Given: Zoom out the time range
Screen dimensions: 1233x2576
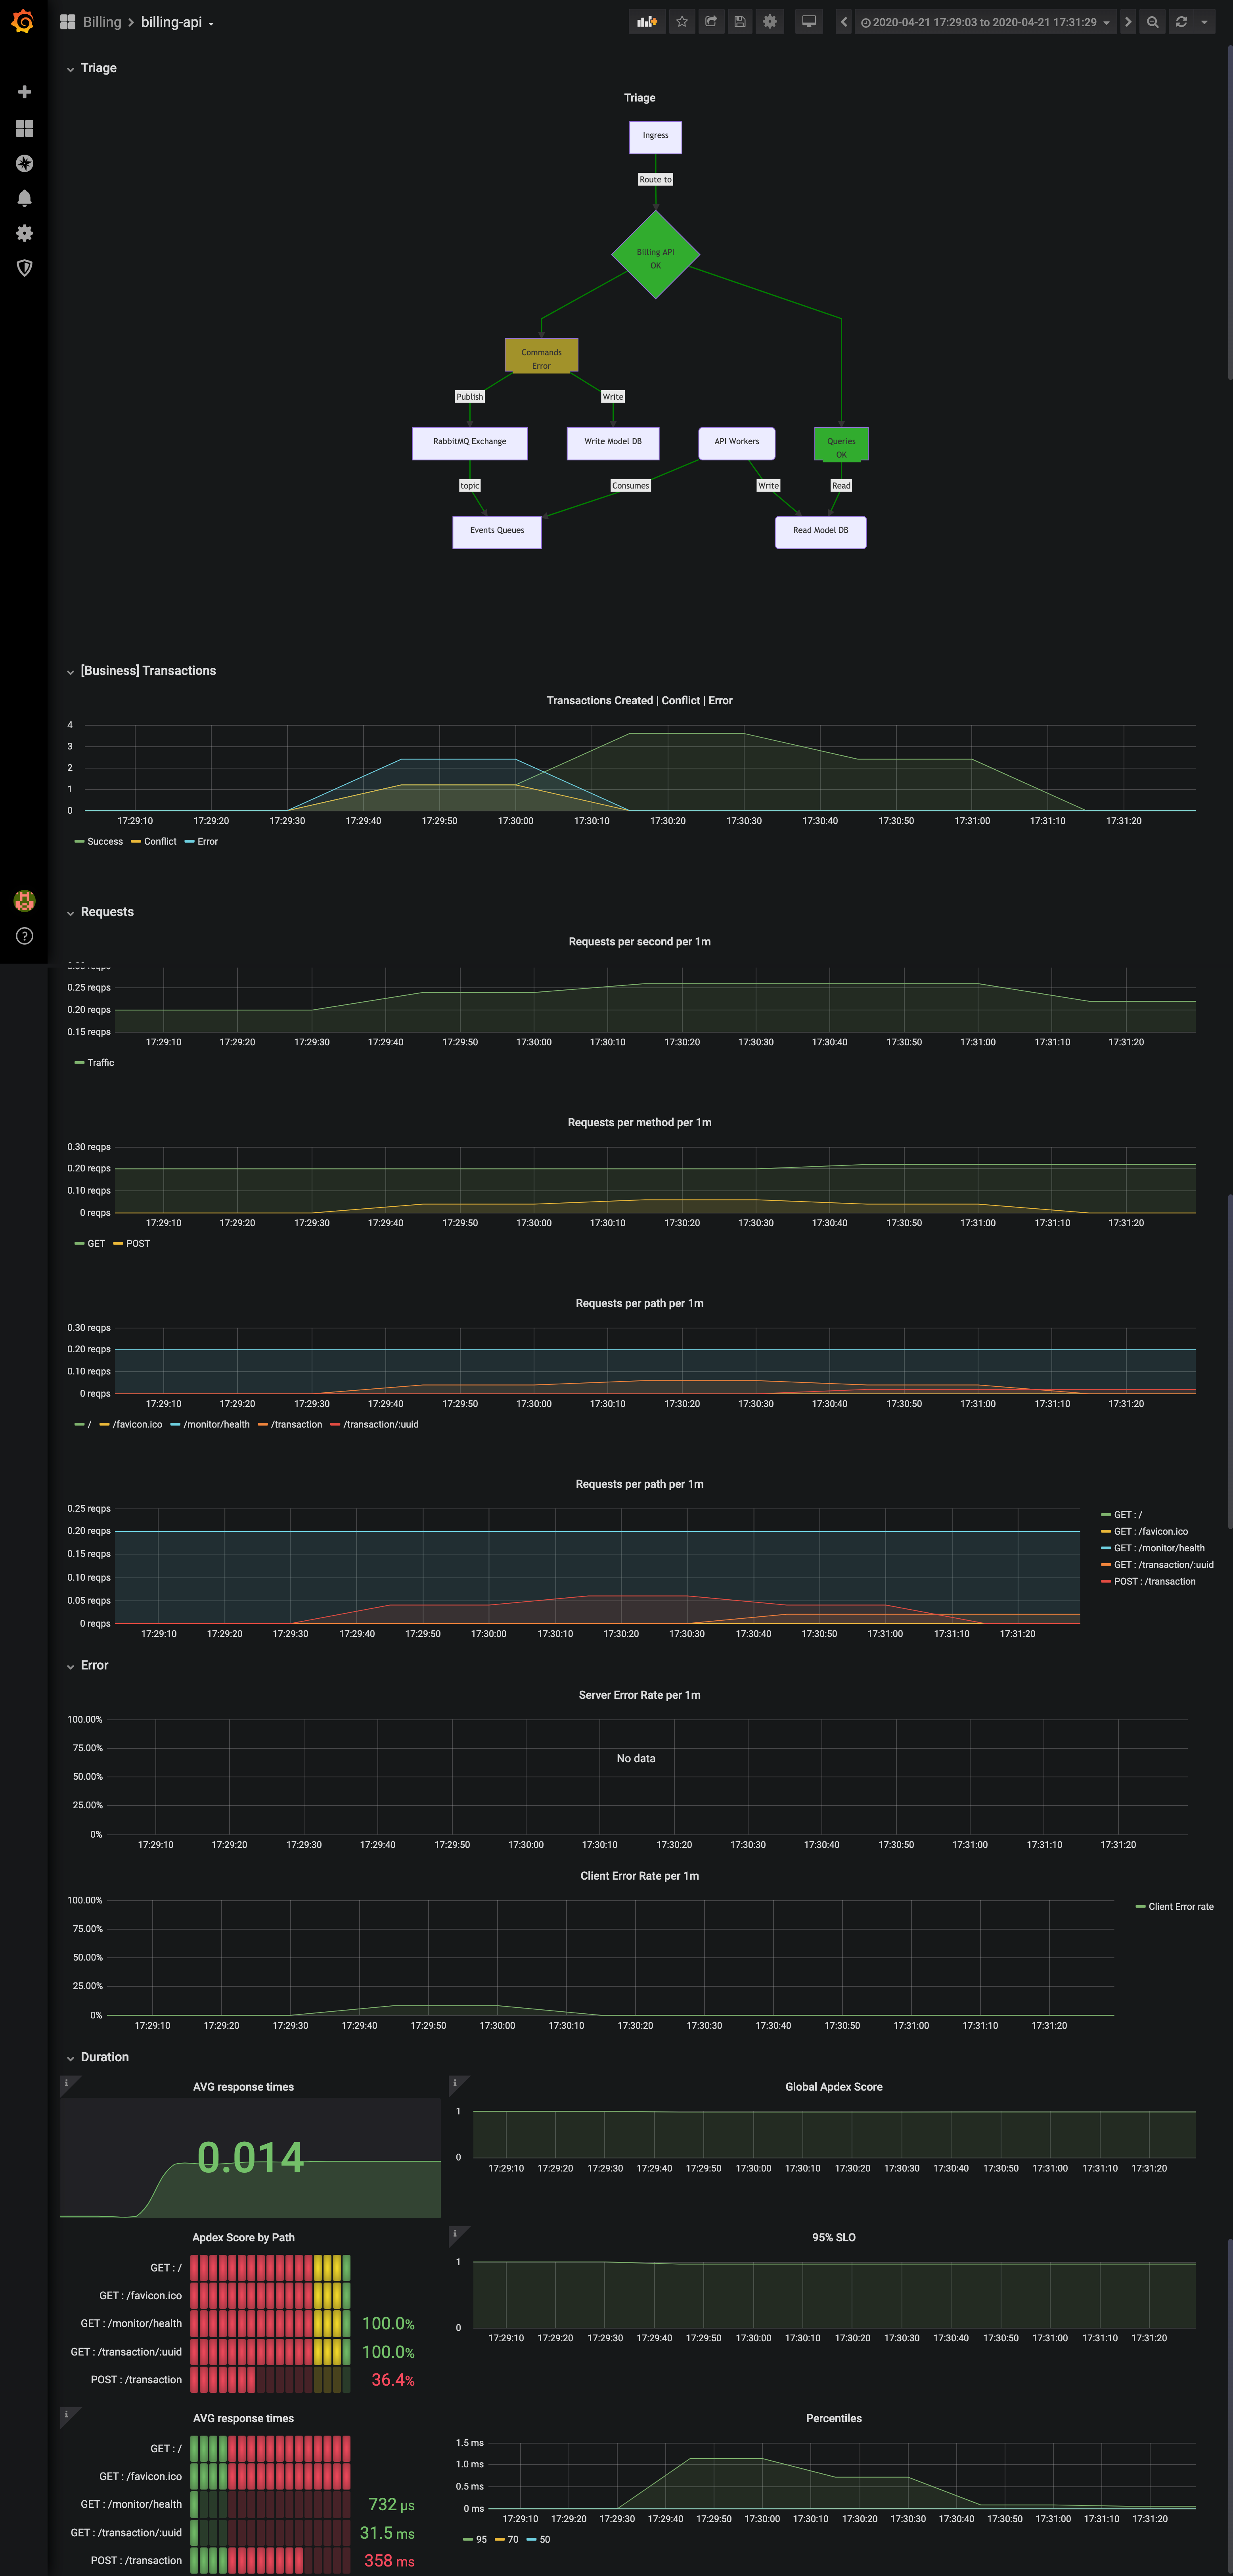Looking at the screenshot, I should [x=1152, y=22].
